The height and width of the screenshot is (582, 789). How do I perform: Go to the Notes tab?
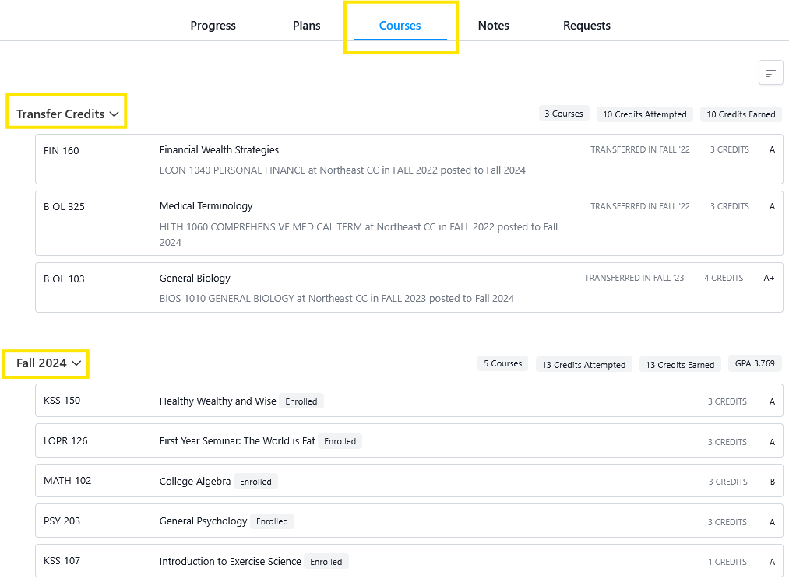tap(494, 25)
